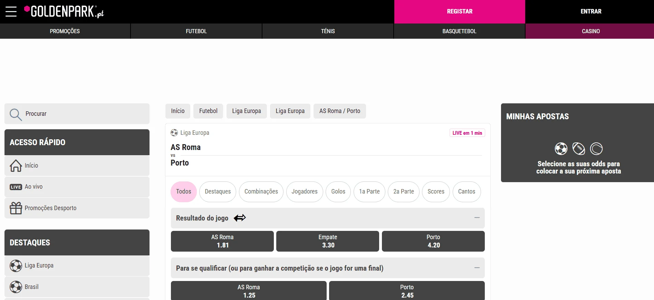Click the LIVE em 1 min badge
Screen dimensions: 654x300
(x=467, y=133)
